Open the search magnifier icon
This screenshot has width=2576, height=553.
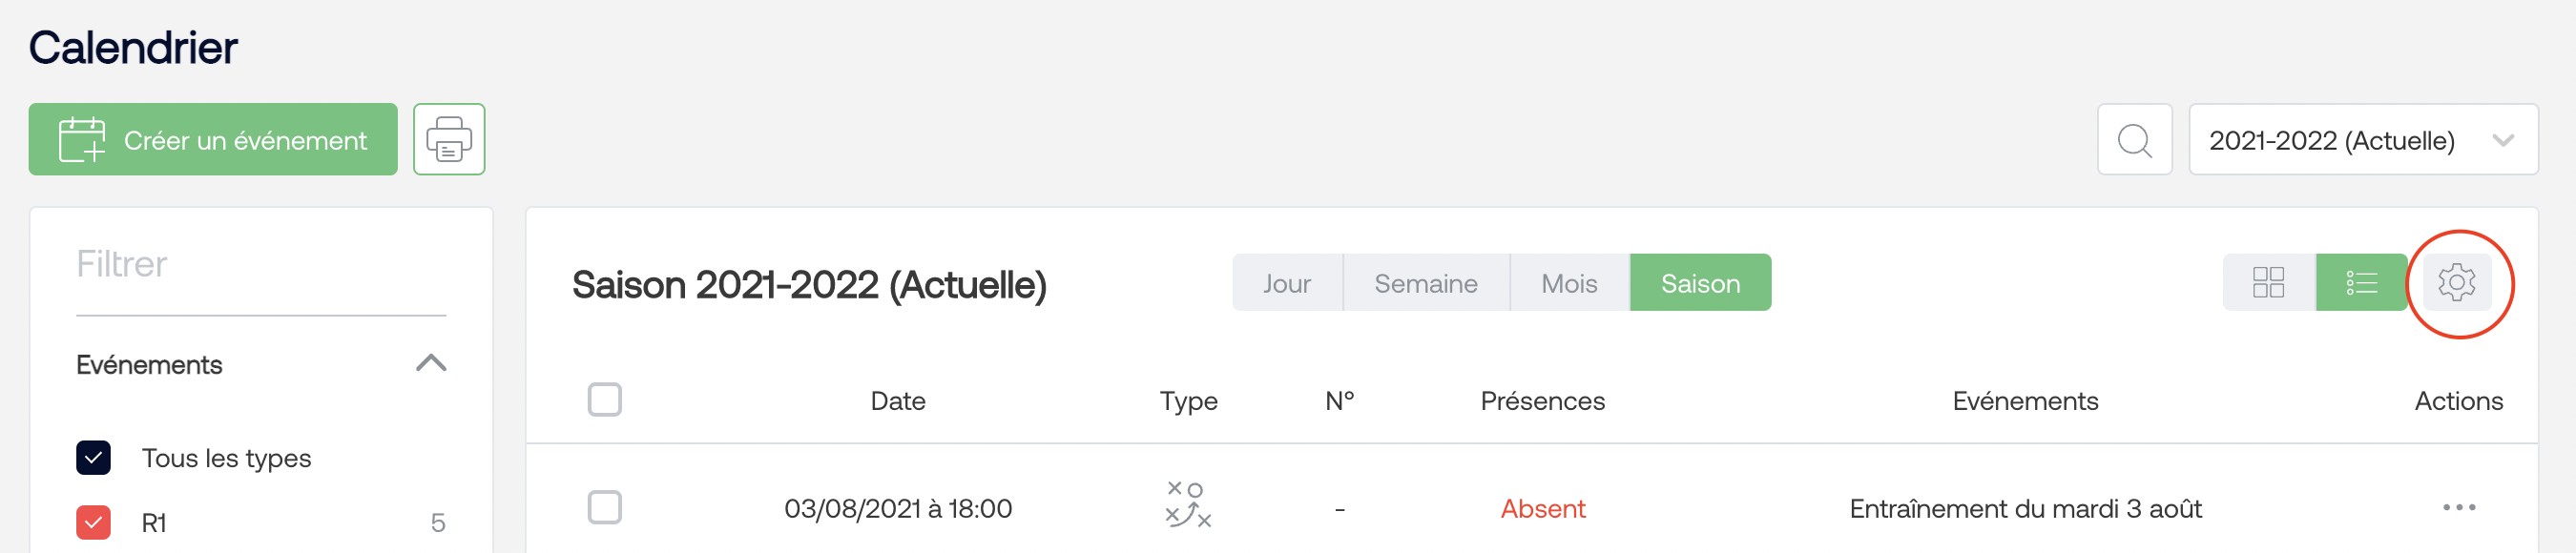pyautogui.click(x=2134, y=139)
